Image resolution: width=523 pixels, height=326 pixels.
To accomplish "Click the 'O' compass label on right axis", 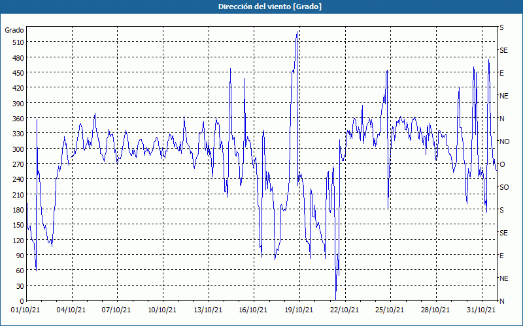I will point(502,164).
